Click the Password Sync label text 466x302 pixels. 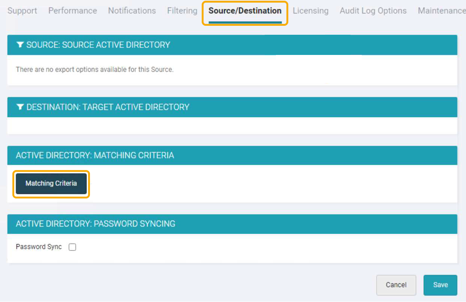39,247
